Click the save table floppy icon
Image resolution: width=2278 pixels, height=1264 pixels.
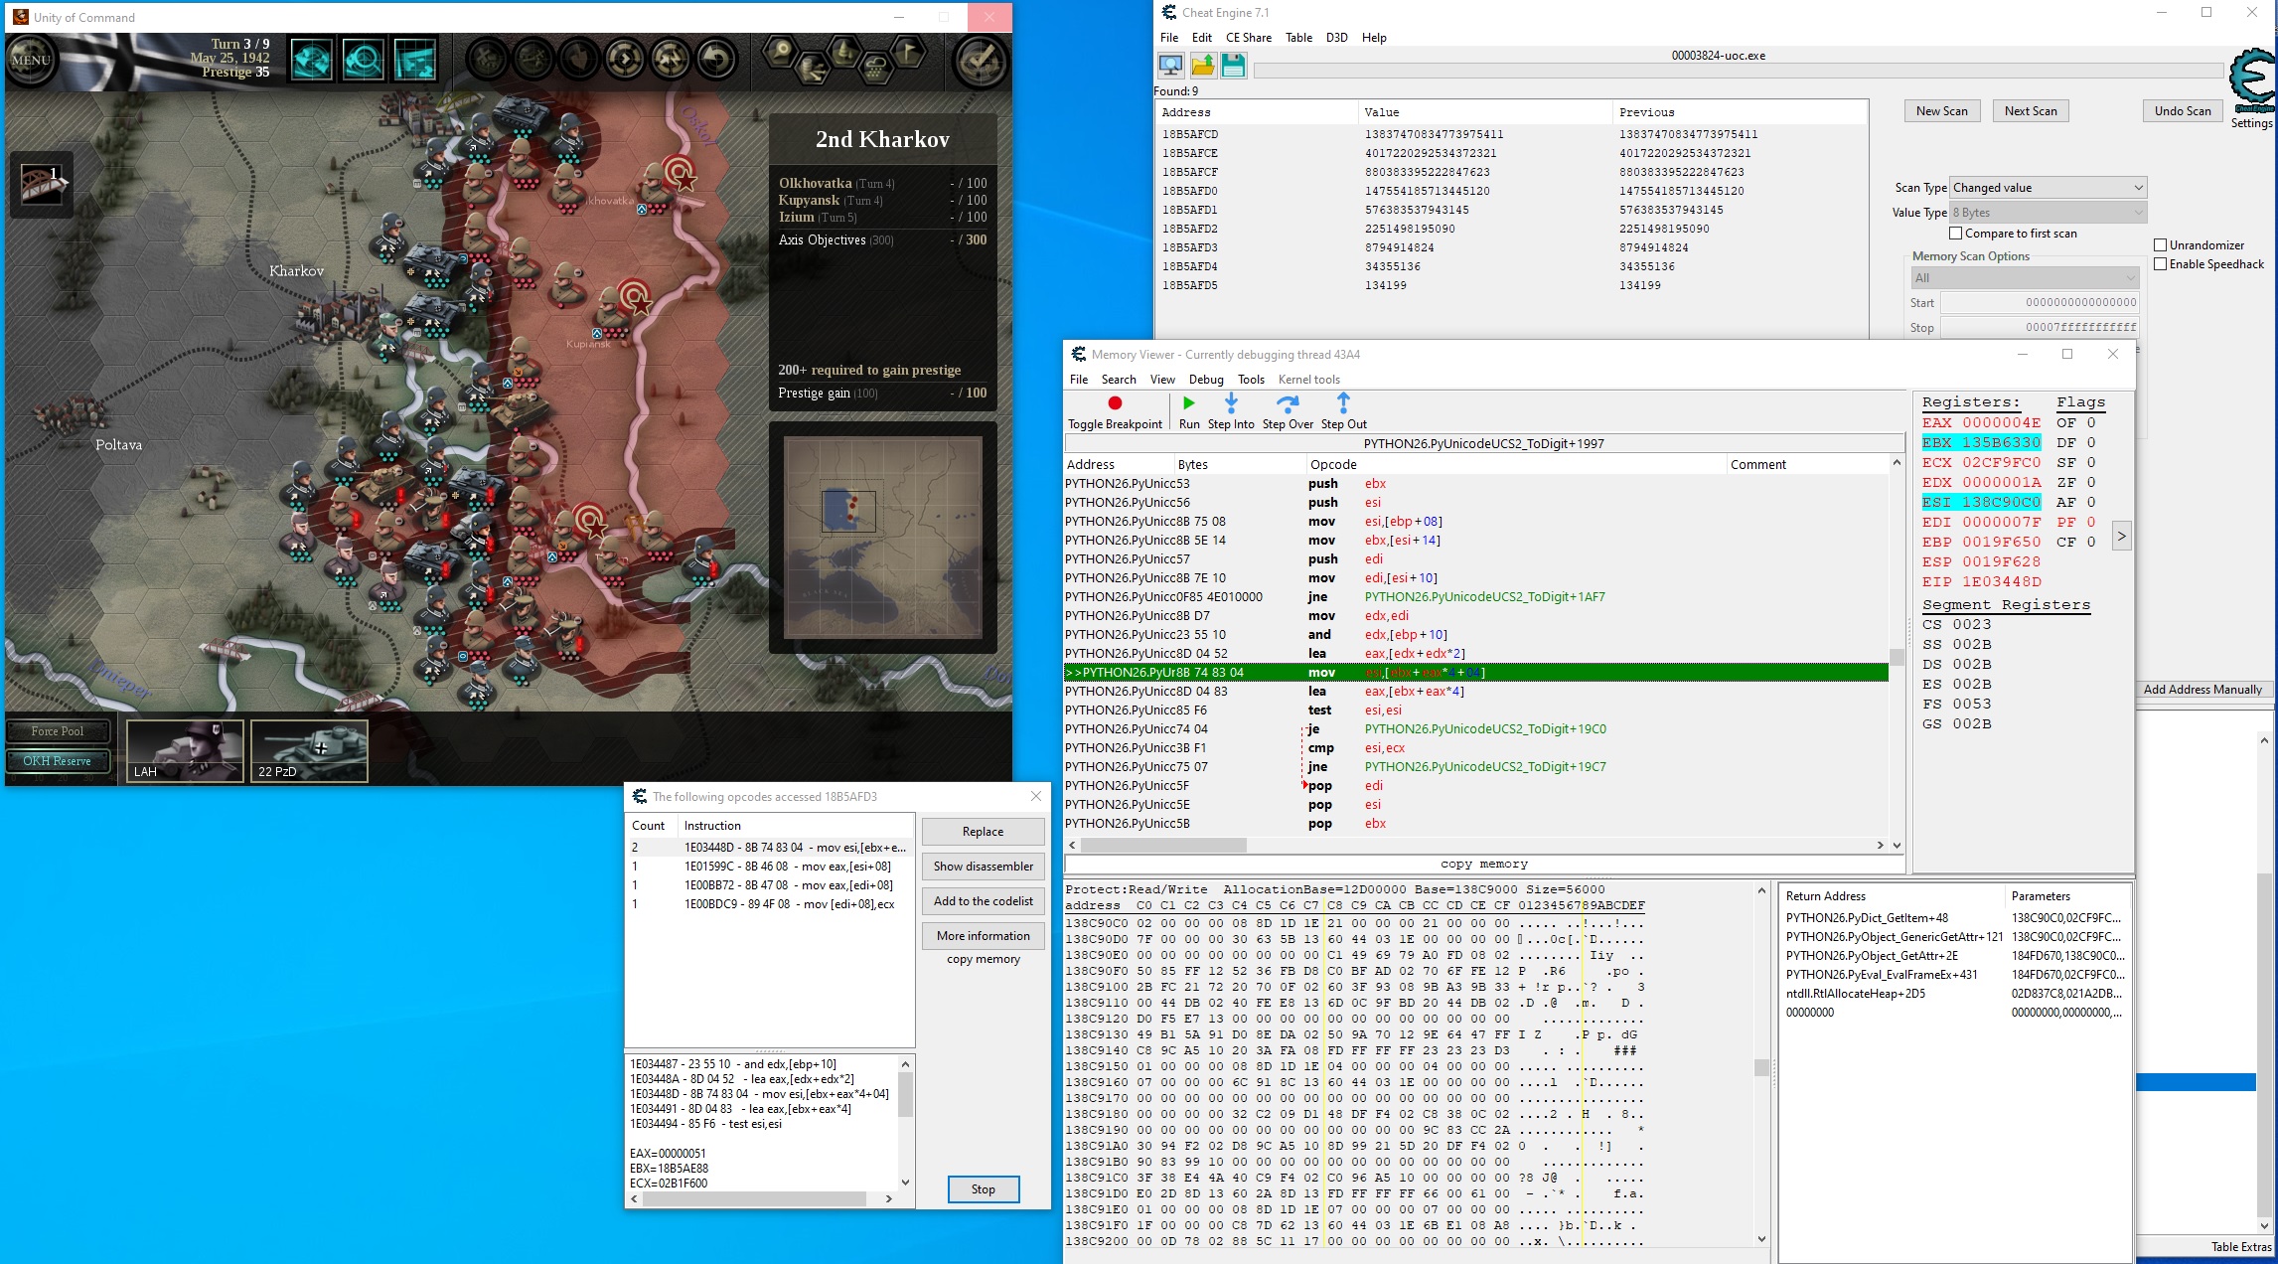tap(1233, 66)
